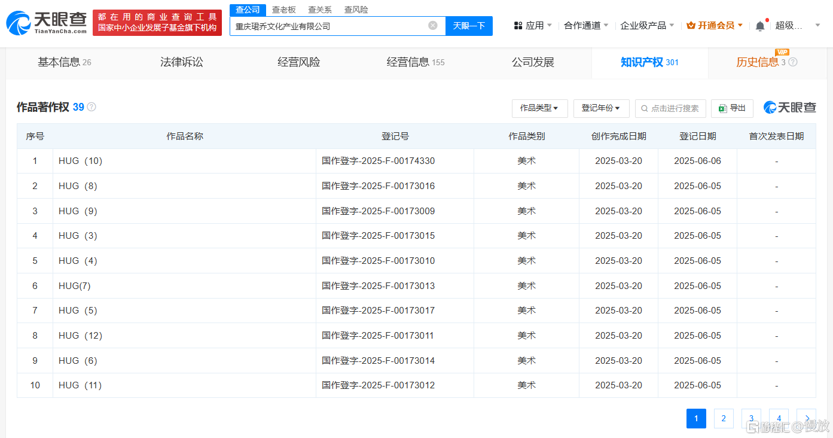Click current page 1 button
The image size is (833, 438).
pos(696,418)
